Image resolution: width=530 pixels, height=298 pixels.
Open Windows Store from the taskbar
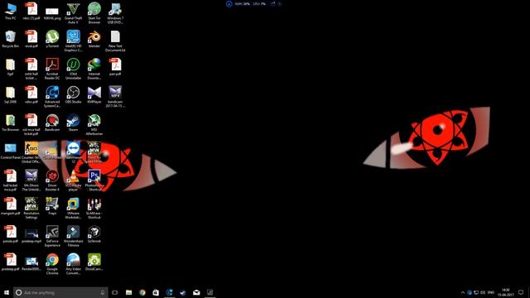pyautogui.click(x=156, y=292)
